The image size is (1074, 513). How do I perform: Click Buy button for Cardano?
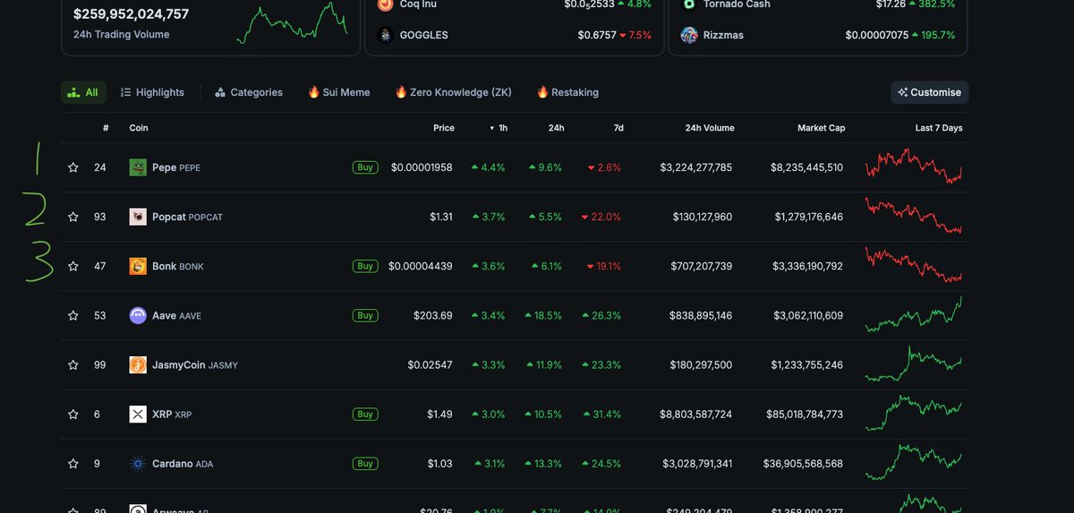(364, 463)
